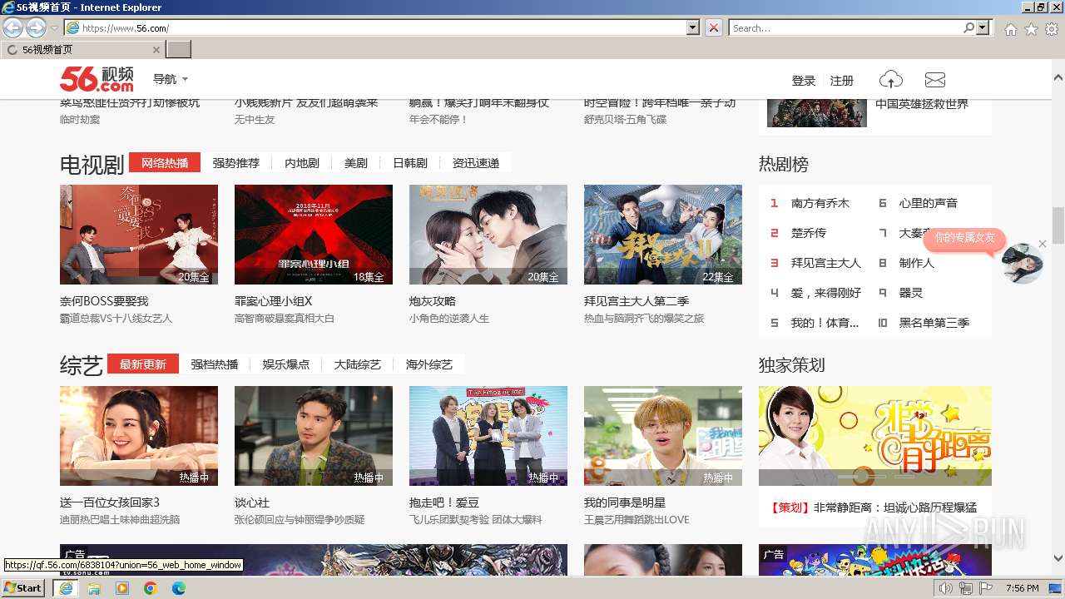The height and width of the screenshot is (599, 1065).
Task: Select the 强势推荐 tab
Action: click(236, 163)
